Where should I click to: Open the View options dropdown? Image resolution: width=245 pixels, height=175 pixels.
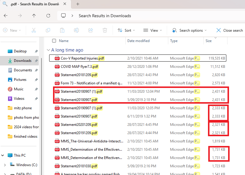[x=153, y=30]
